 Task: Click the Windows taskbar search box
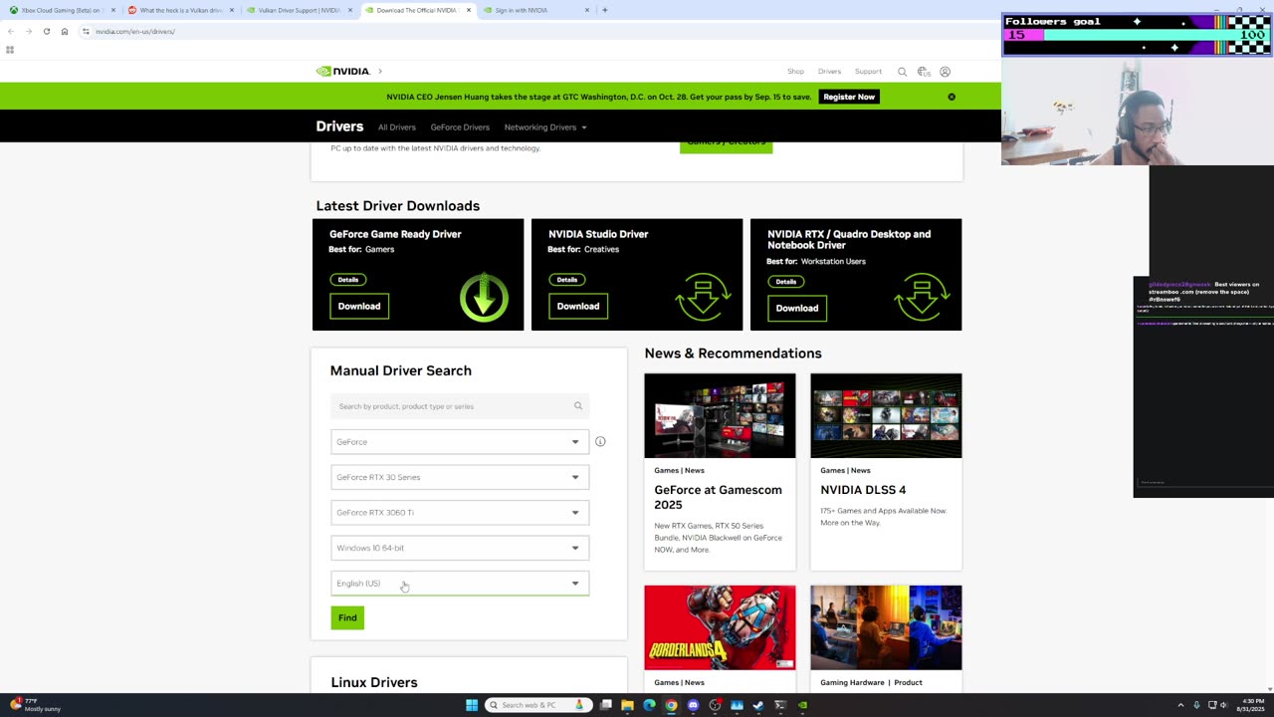tap(538, 705)
